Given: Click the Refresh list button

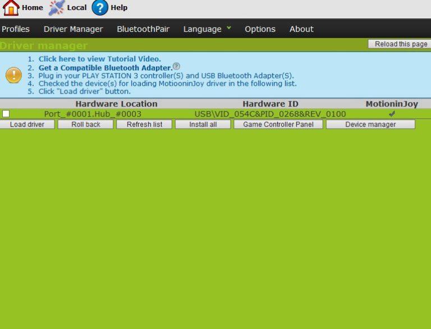Looking at the screenshot, I should (144, 124).
